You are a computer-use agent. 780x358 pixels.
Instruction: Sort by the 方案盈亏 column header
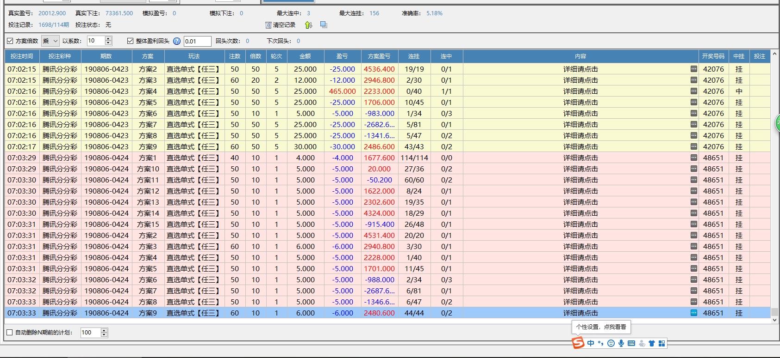click(x=379, y=56)
